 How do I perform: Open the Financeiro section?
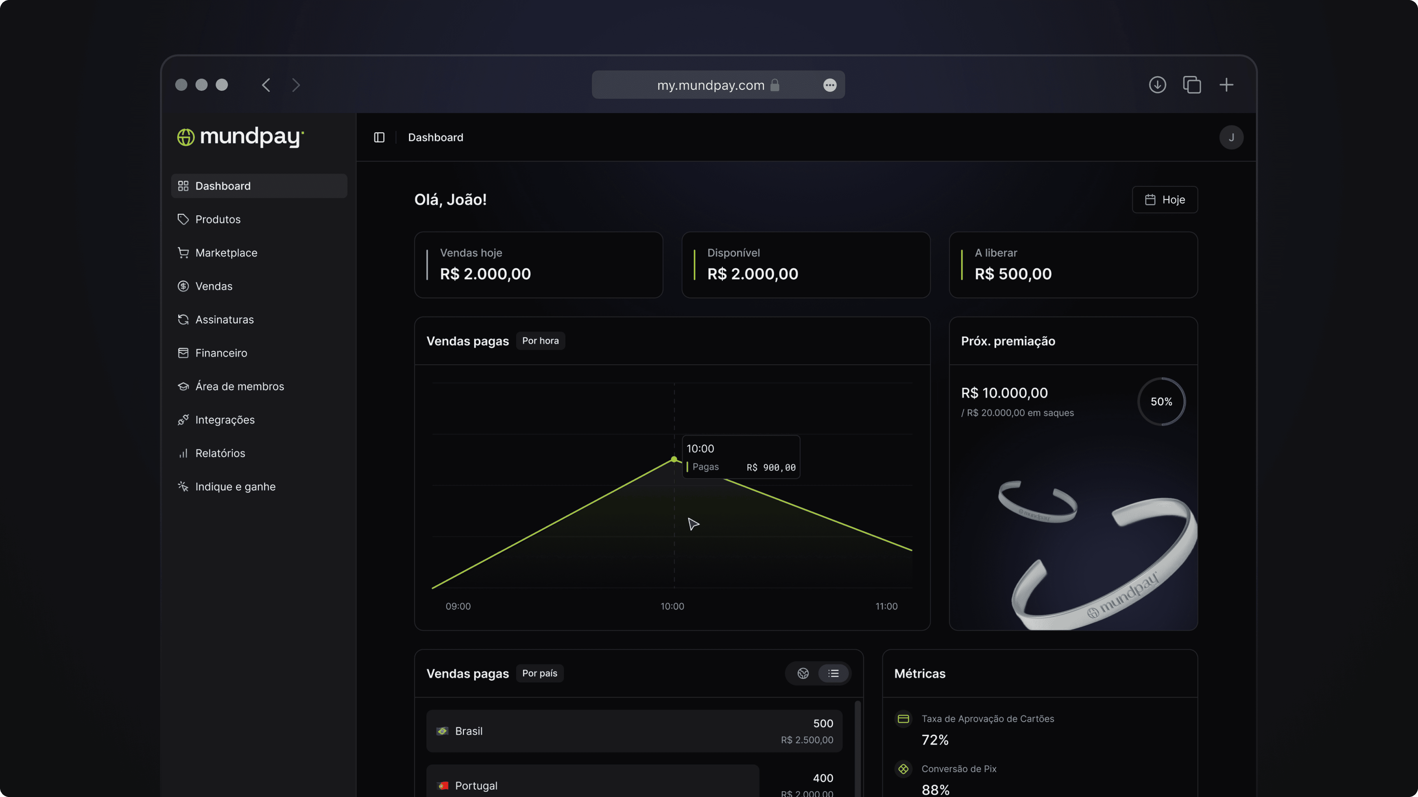point(221,352)
